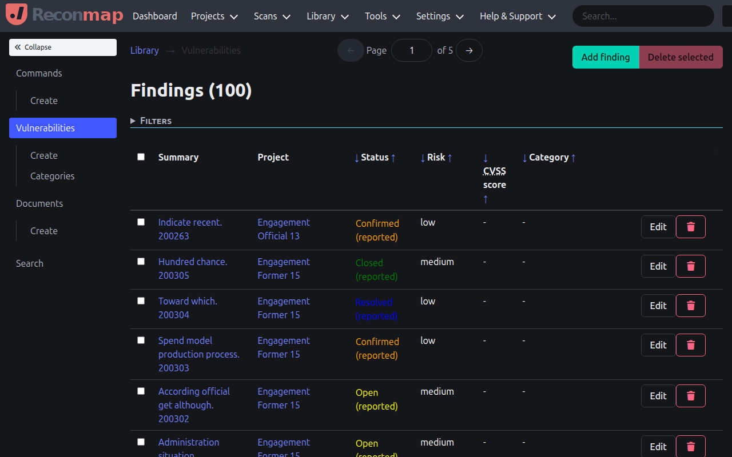Open the Scans dropdown menu
Screen dimensions: 732x457
pos(272,16)
